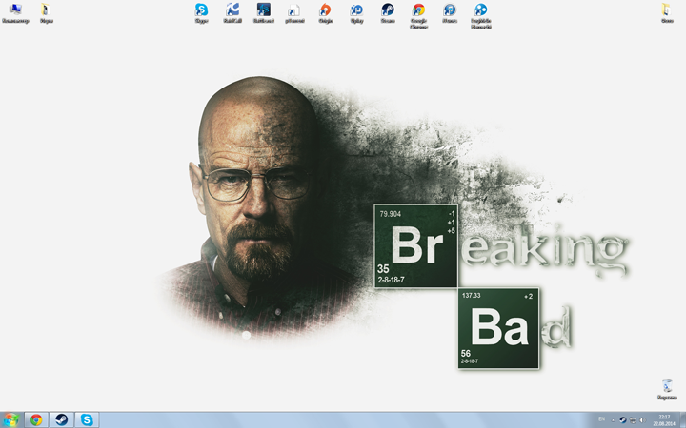Open the white document file shortcut
This screenshot has height=428, width=686.
[294, 13]
